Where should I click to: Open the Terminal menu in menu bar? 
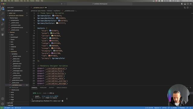click(x=32, y=1)
